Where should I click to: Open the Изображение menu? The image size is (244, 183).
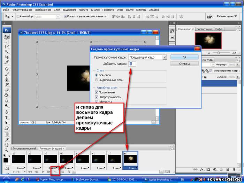tap(43, 10)
